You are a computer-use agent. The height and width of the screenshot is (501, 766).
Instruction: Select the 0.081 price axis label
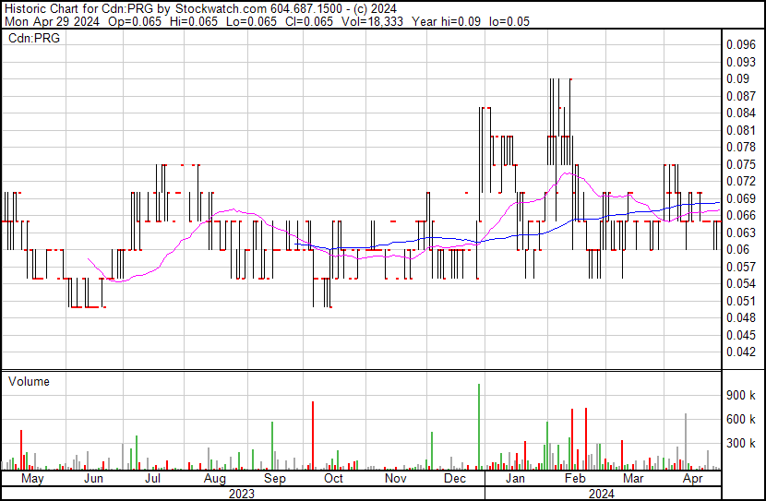tap(740, 130)
